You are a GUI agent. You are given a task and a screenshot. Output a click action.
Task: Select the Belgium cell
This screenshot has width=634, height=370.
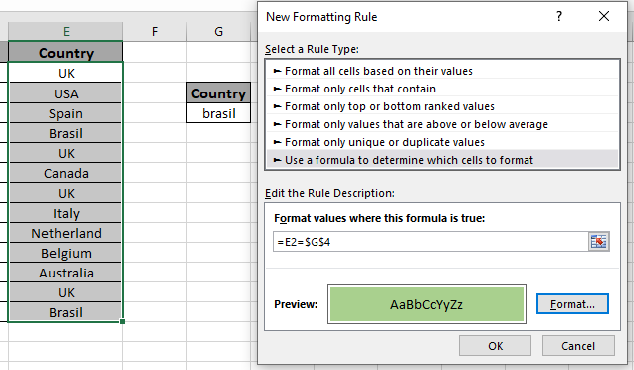click(66, 253)
